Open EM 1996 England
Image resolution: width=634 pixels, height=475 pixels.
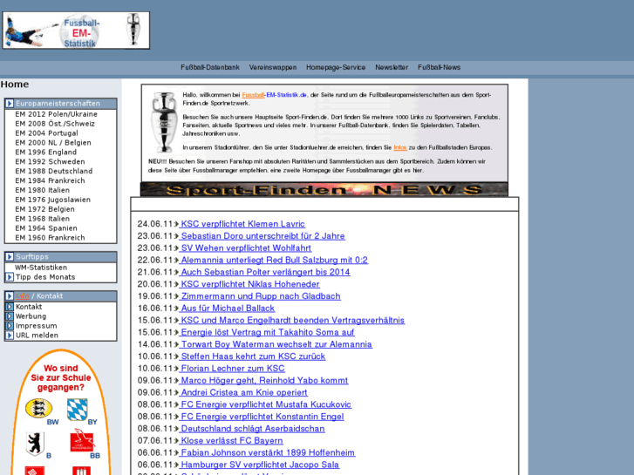(45, 153)
